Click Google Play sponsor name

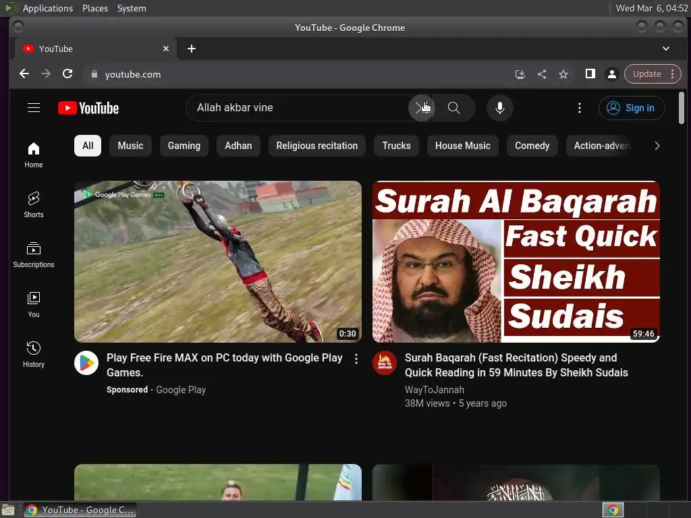(181, 390)
